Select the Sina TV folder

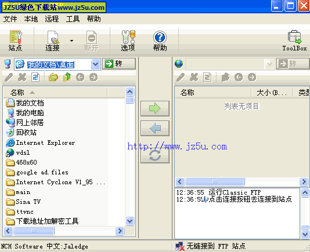click(23, 202)
